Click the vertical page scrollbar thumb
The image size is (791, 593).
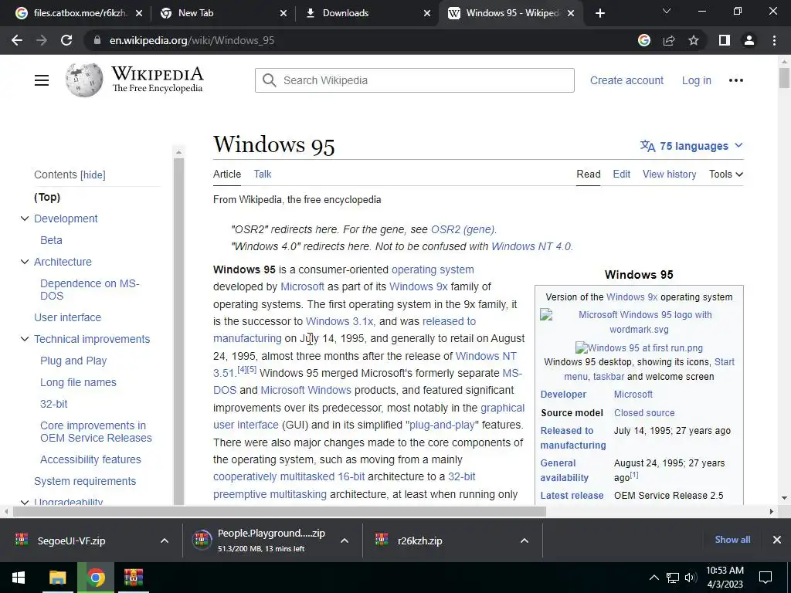point(784,78)
